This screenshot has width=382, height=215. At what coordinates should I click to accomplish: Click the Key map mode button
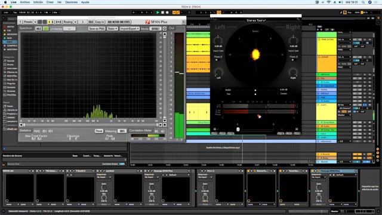tap(349, 13)
